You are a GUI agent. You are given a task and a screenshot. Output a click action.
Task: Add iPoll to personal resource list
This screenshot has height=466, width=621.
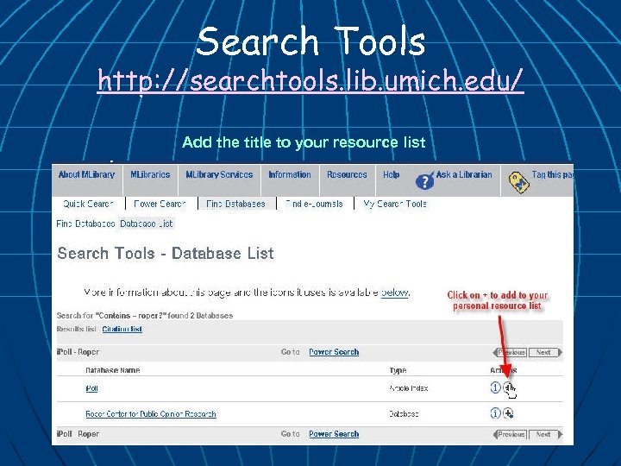508,387
